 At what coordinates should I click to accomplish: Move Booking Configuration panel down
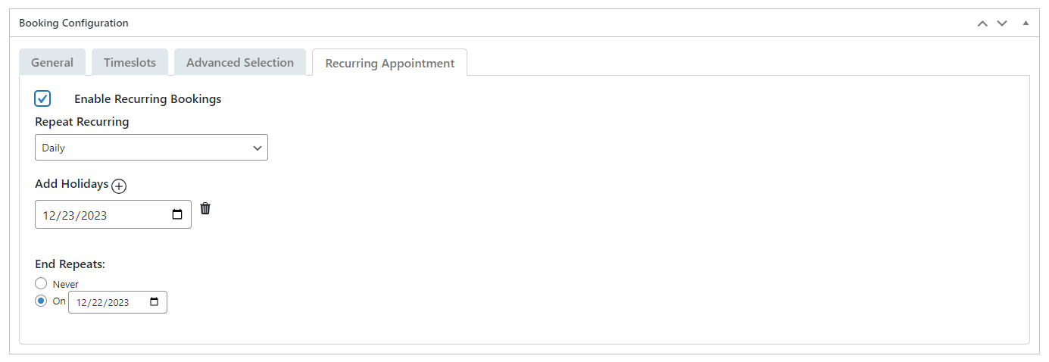coord(1002,23)
